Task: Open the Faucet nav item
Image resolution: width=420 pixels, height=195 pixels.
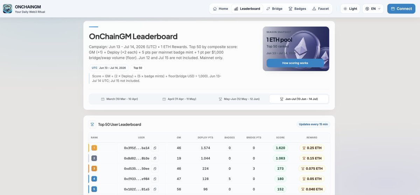Action: 320,9
